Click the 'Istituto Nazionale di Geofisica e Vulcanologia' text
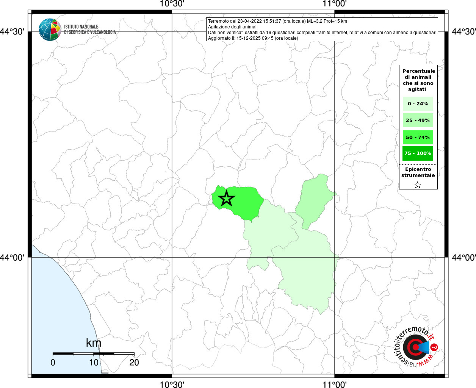 (x=90, y=30)
